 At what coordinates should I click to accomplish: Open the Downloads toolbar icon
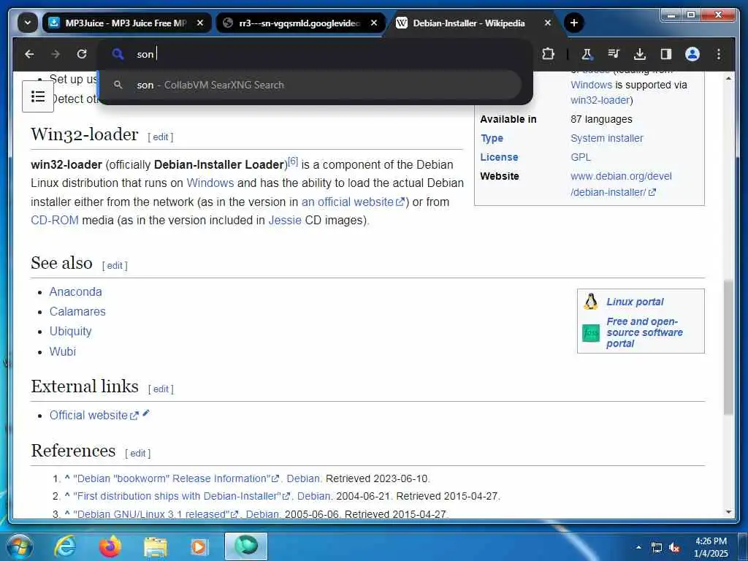tap(640, 54)
